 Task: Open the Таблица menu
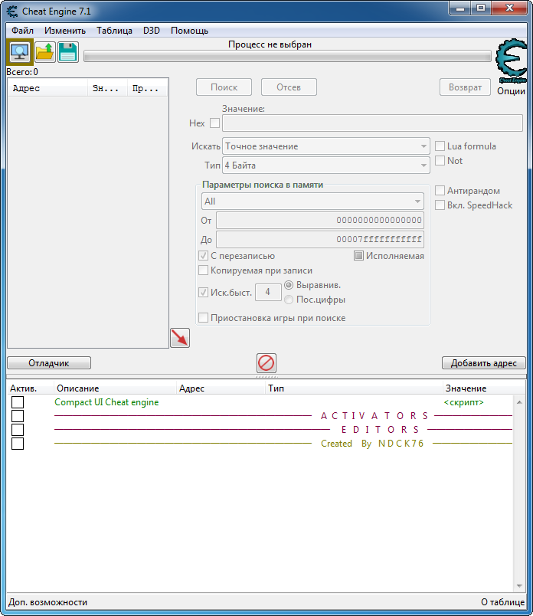114,31
